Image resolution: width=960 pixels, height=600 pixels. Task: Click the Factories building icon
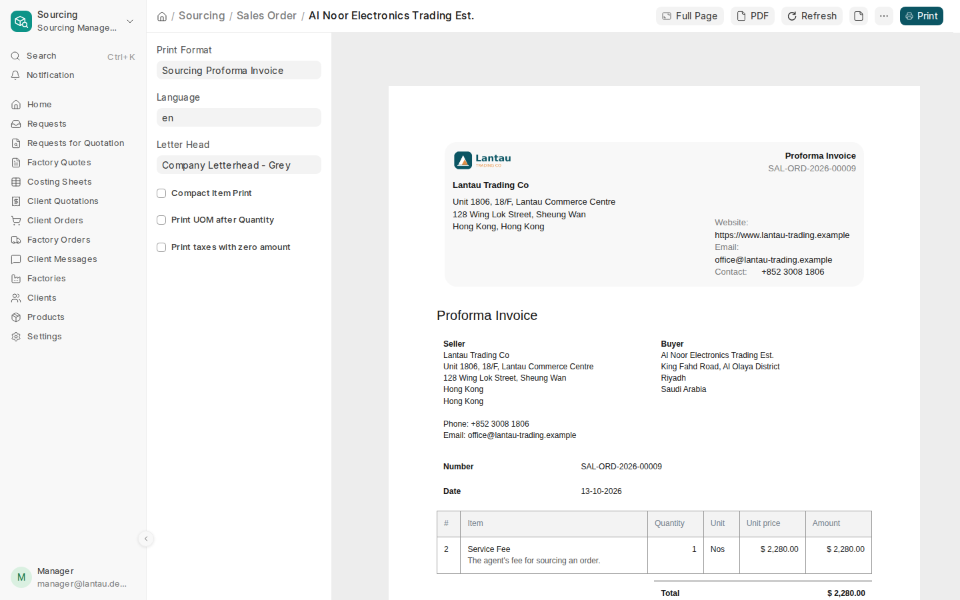(x=16, y=279)
